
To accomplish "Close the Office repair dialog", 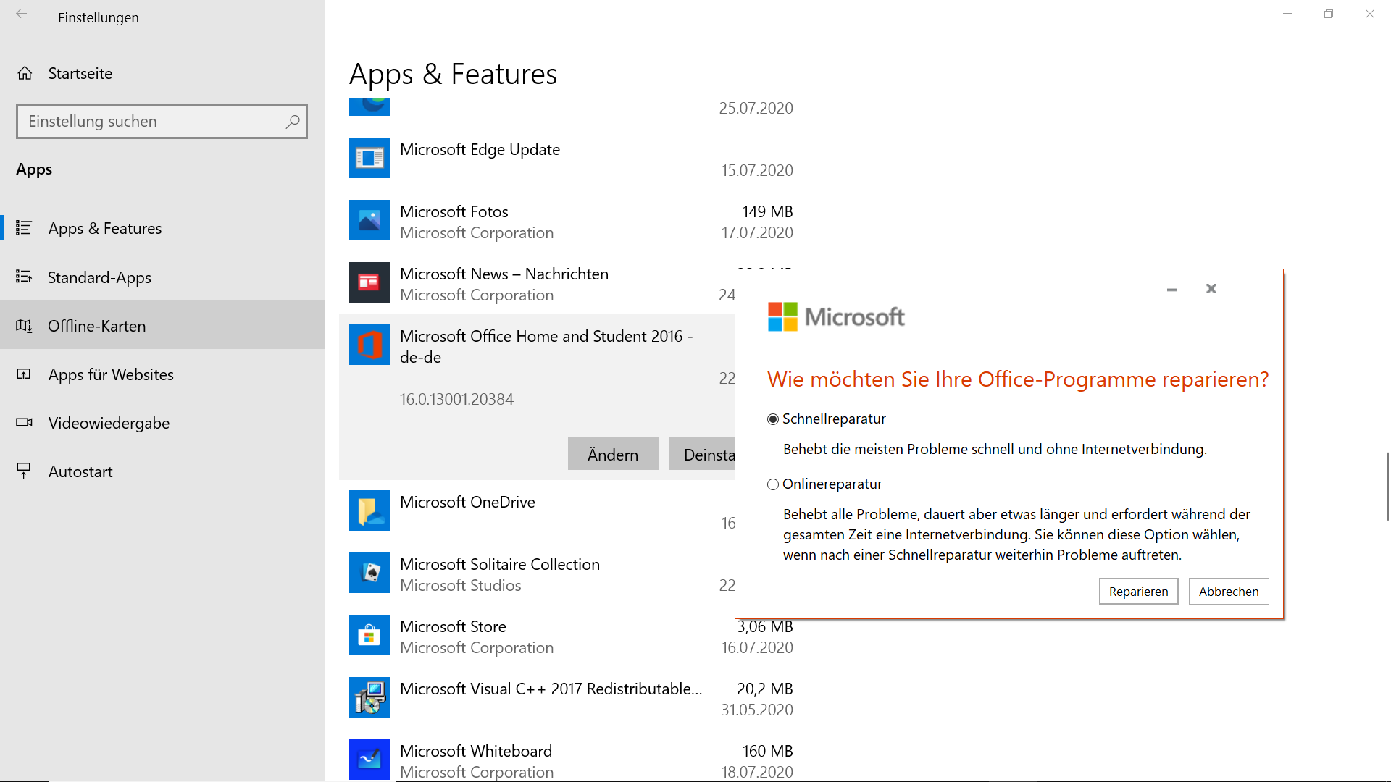I will coord(1211,289).
